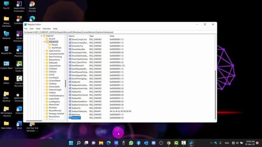
Task: Open the New folder desktop icon
Action: (7, 125)
